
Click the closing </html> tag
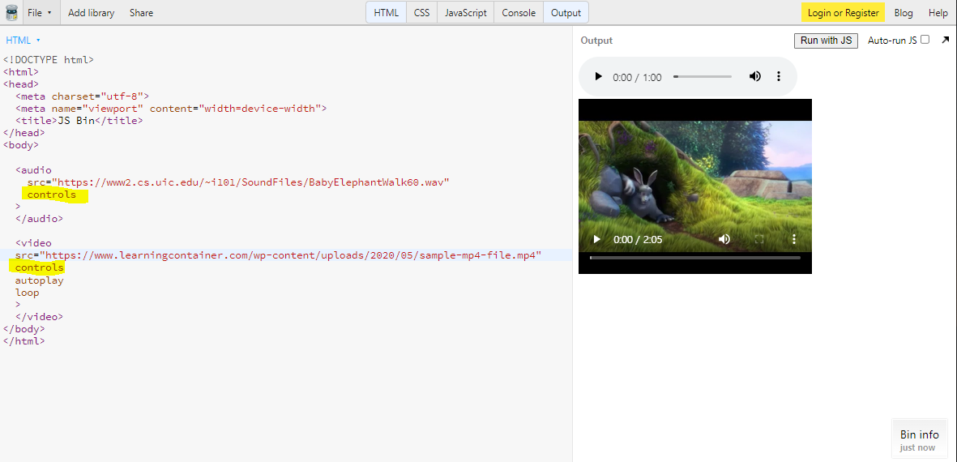pos(23,340)
